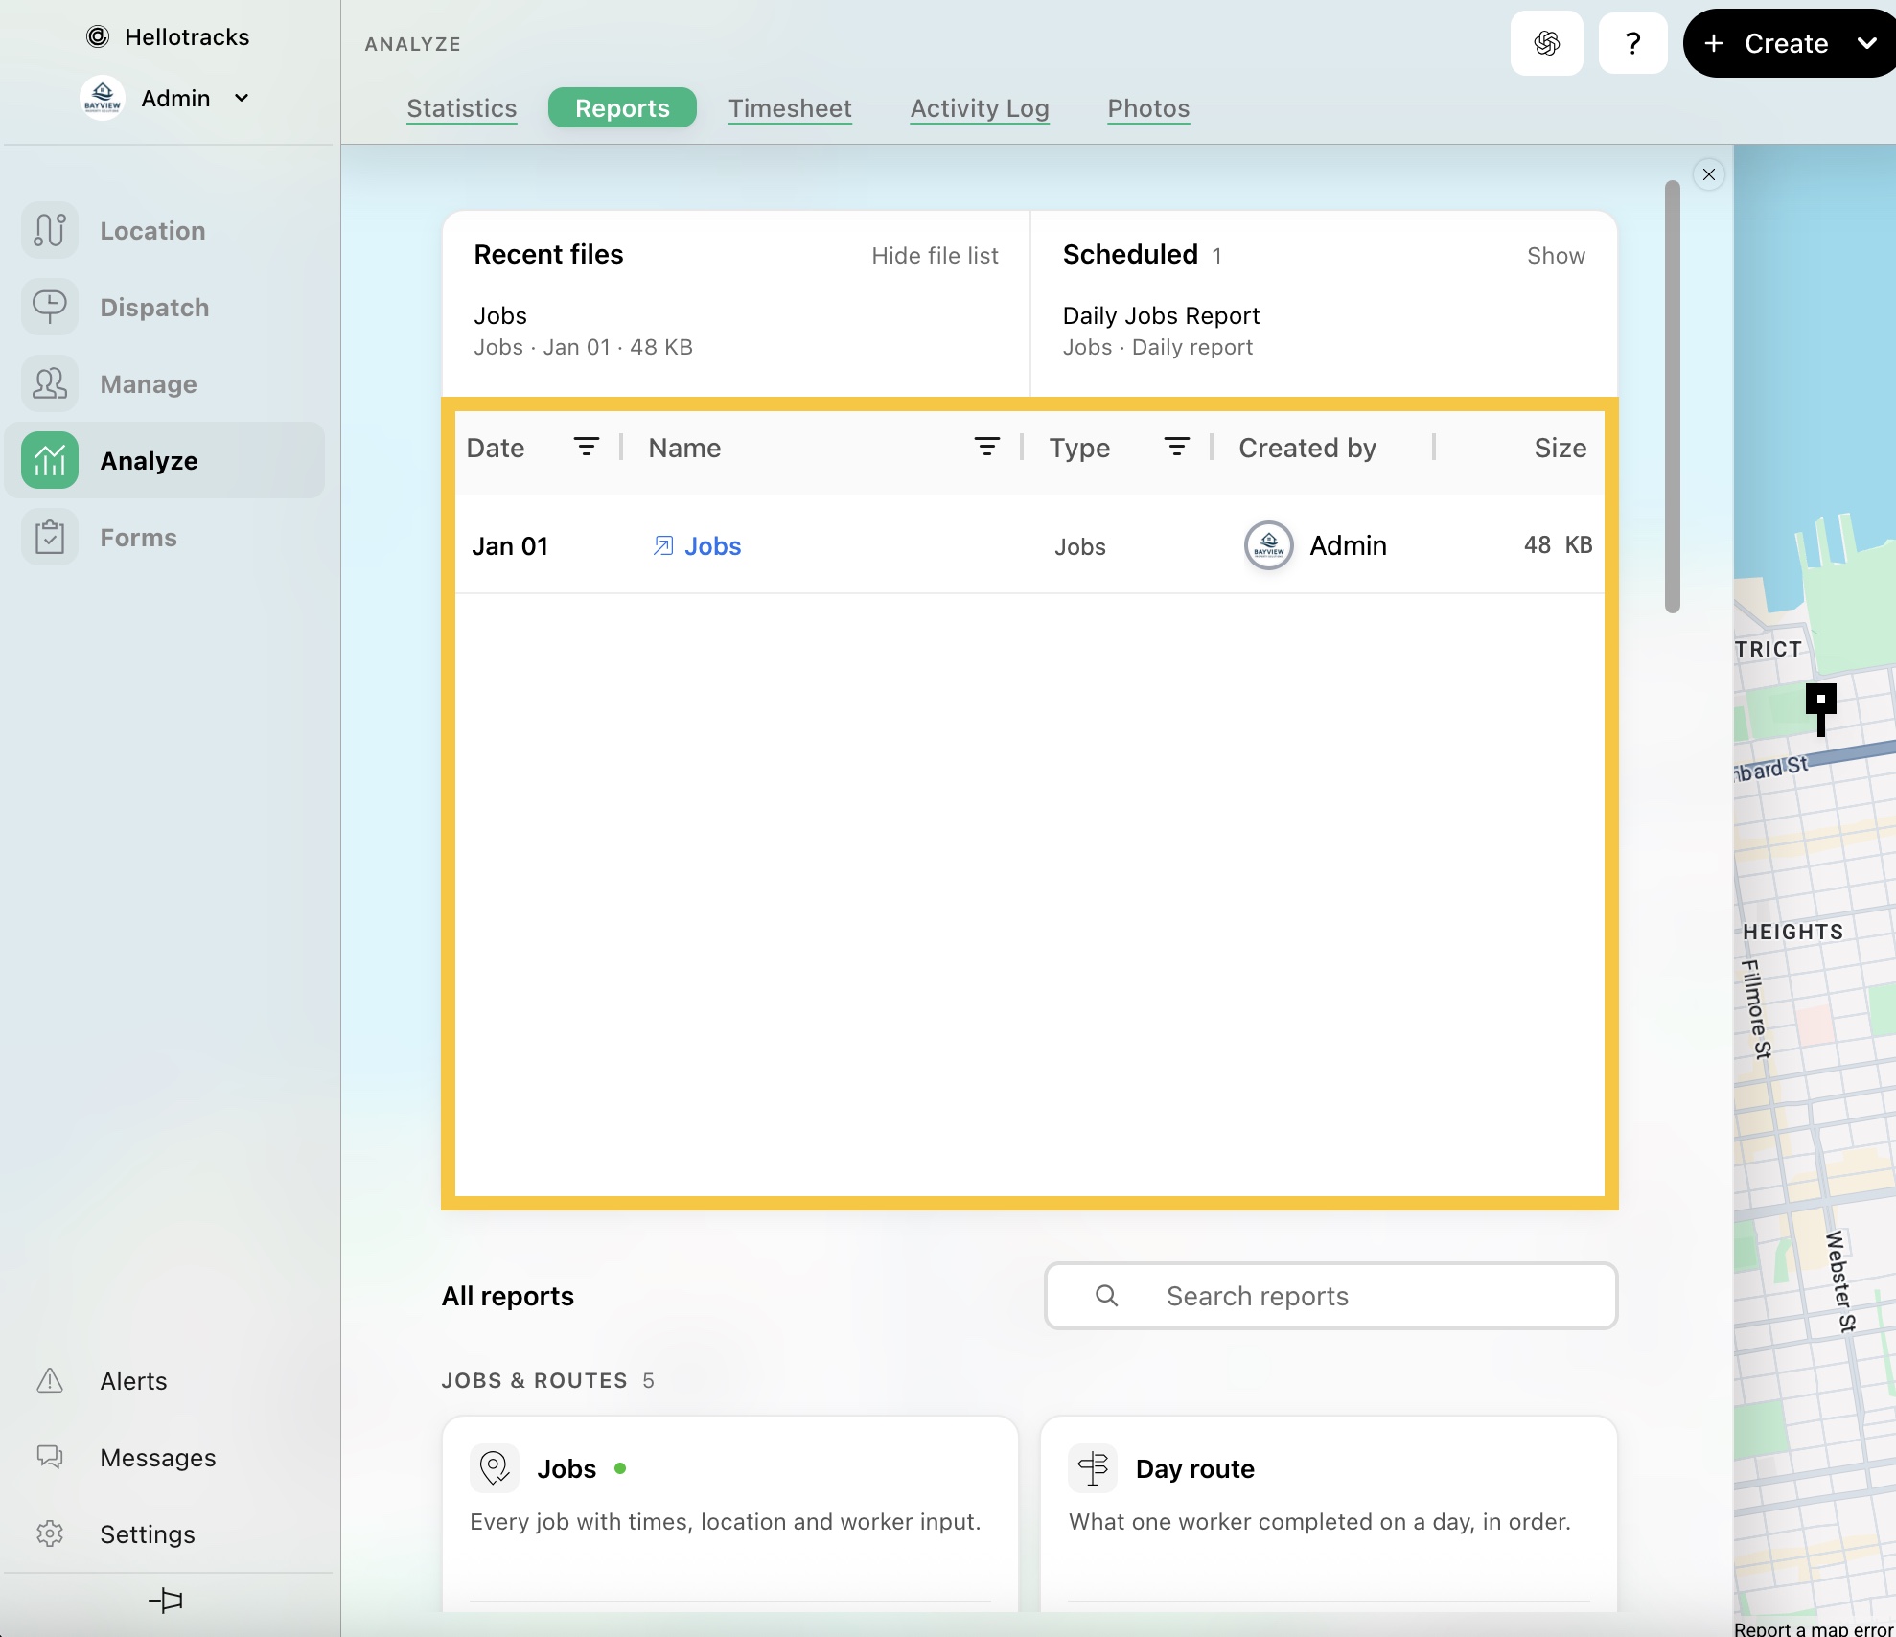Select the Analyze chart icon
Viewport: 1896px width, 1637px height.
click(x=50, y=461)
